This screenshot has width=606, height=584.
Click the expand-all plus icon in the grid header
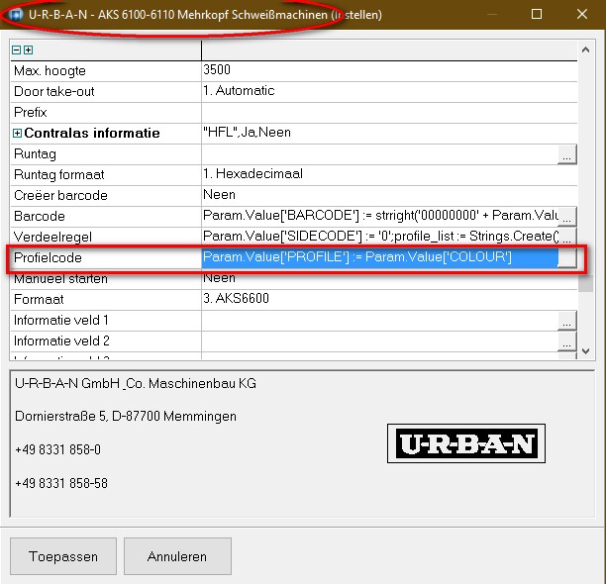click(x=28, y=49)
